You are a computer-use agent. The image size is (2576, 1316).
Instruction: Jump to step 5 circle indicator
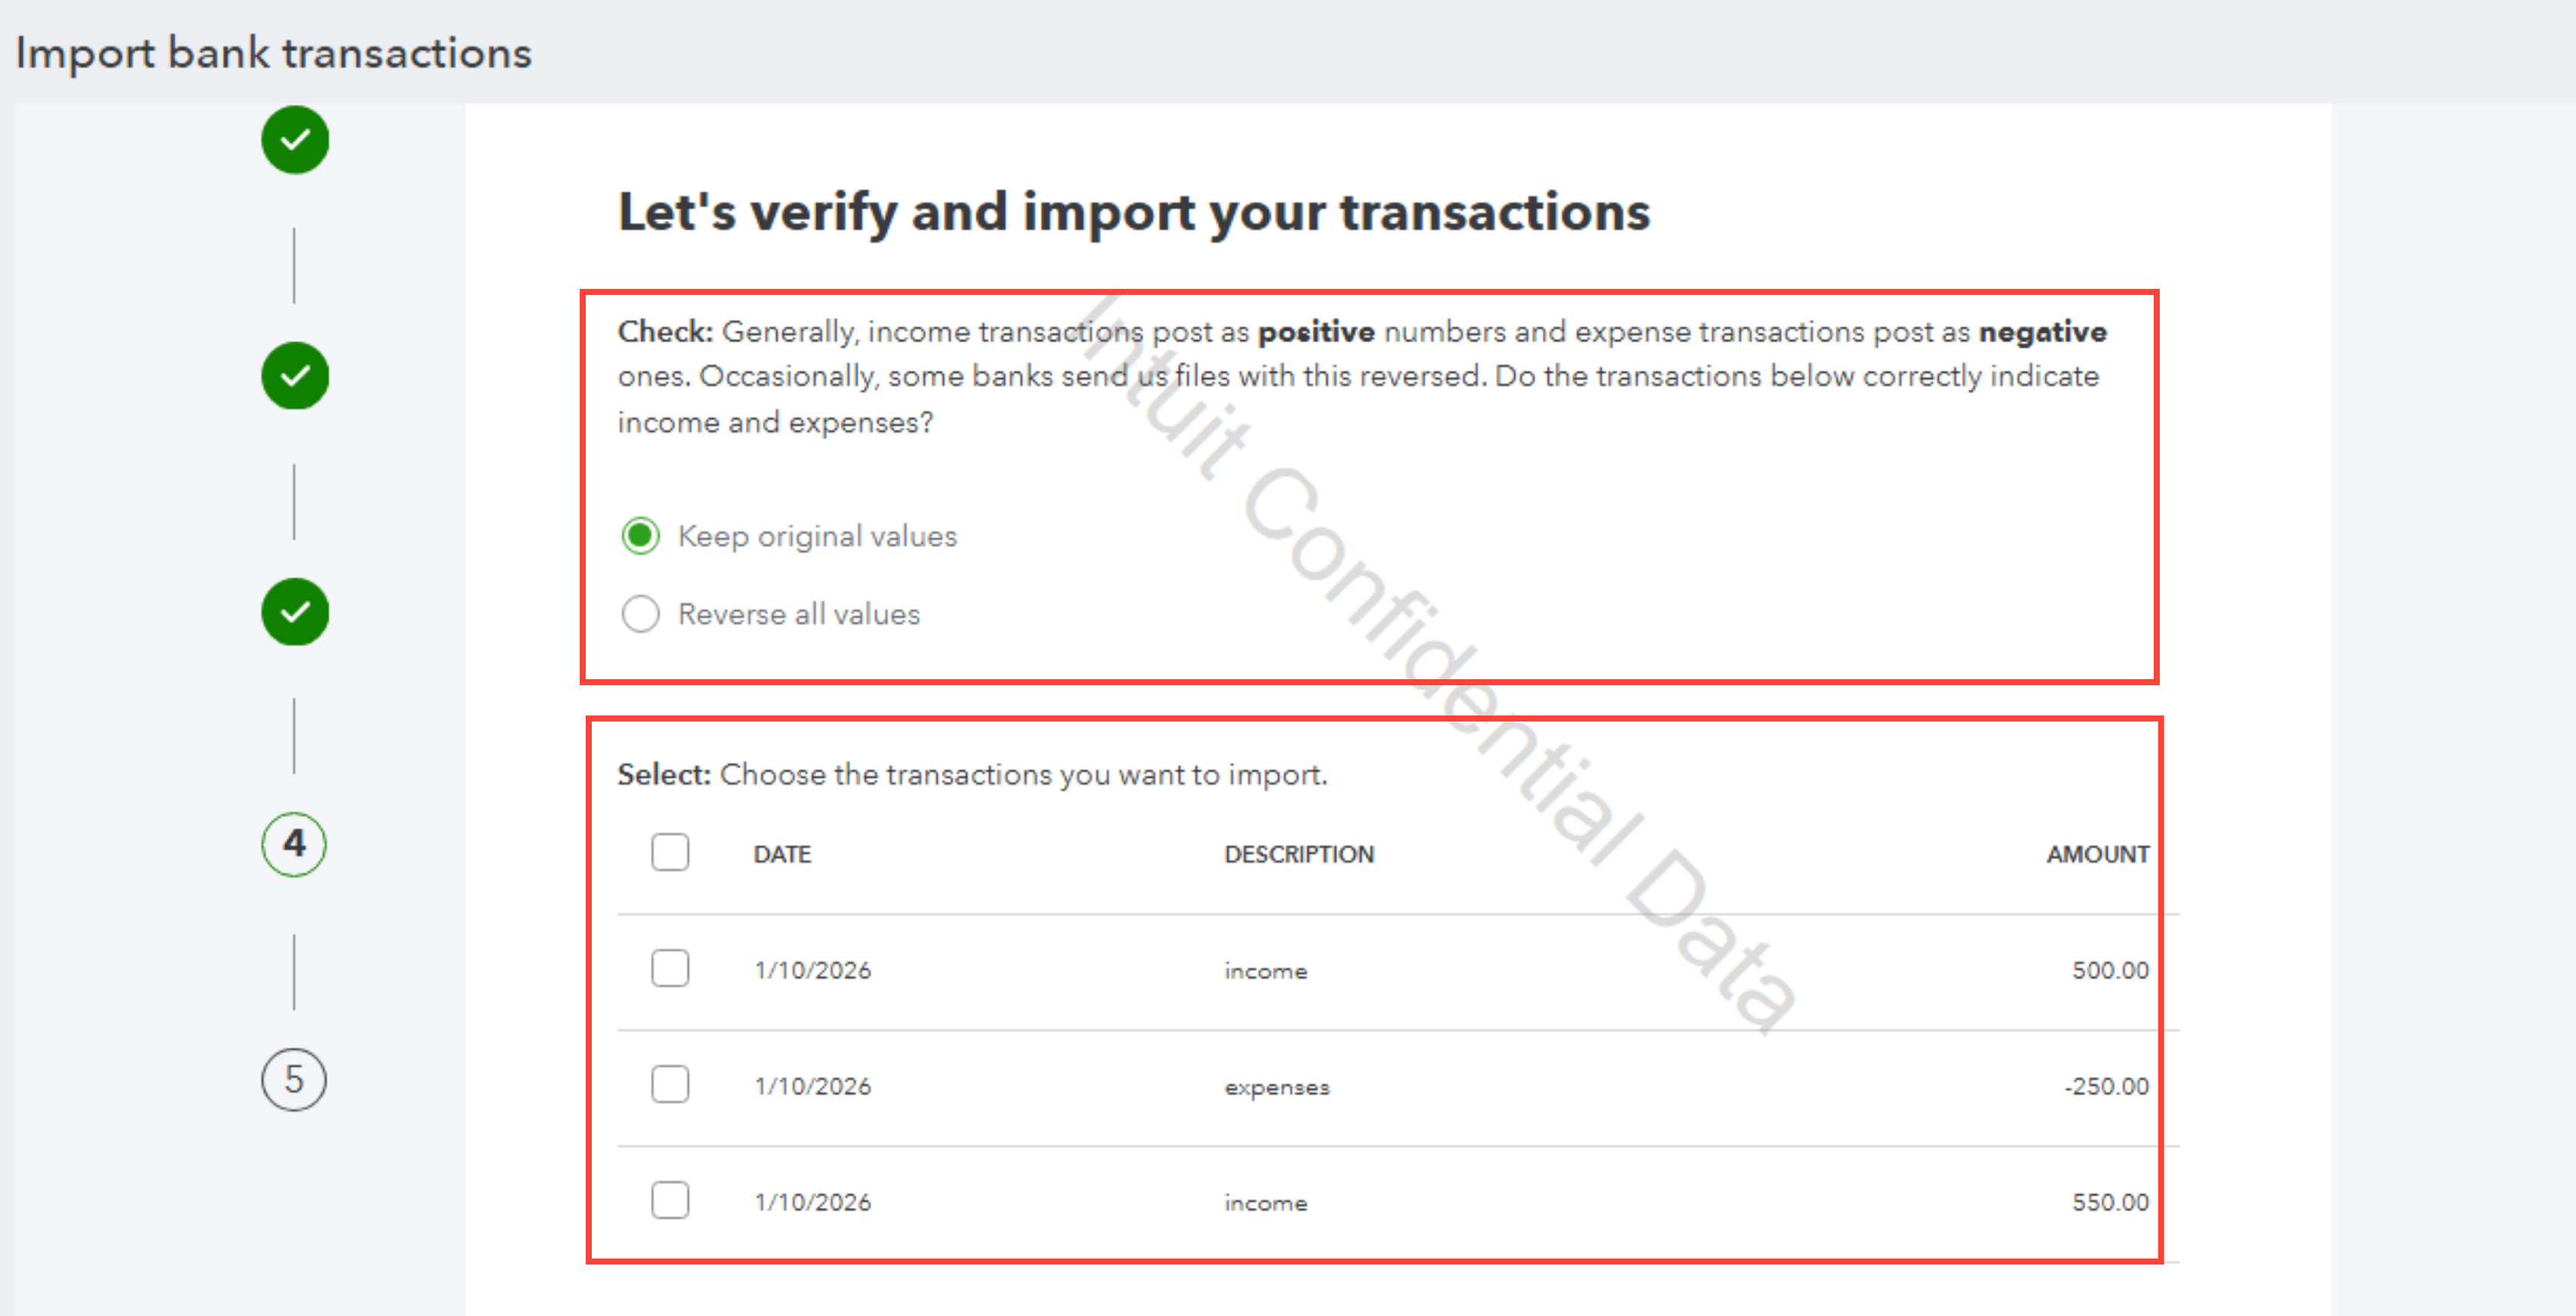point(294,1079)
